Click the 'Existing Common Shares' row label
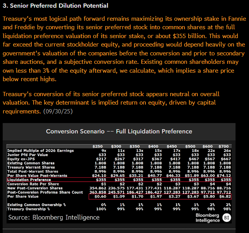The width and height of the screenshot is (249, 233). pyautogui.click(x=31, y=163)
